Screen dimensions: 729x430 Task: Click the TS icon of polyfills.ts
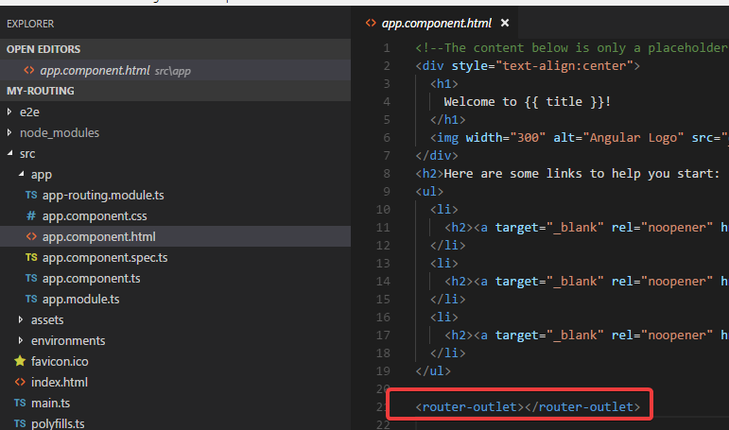coord(20,423)
